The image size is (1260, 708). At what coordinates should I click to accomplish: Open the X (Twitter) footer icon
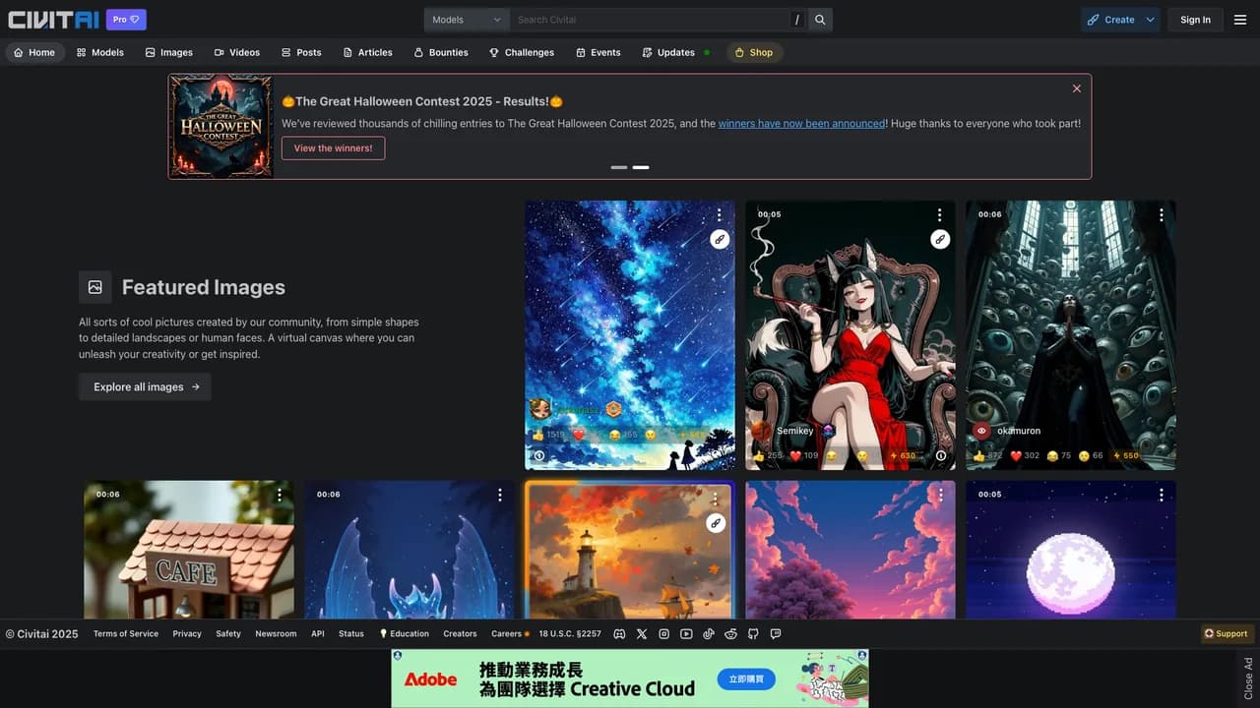click(x=642, y=634)
